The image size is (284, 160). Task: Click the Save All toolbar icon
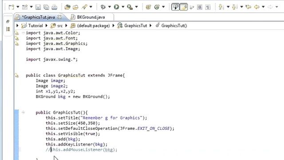pyautogui.click(x=46, y=7)
